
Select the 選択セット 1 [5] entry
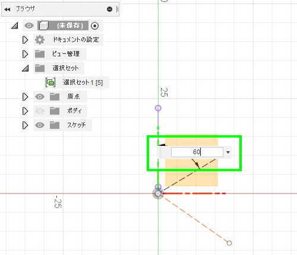(83, 82)
